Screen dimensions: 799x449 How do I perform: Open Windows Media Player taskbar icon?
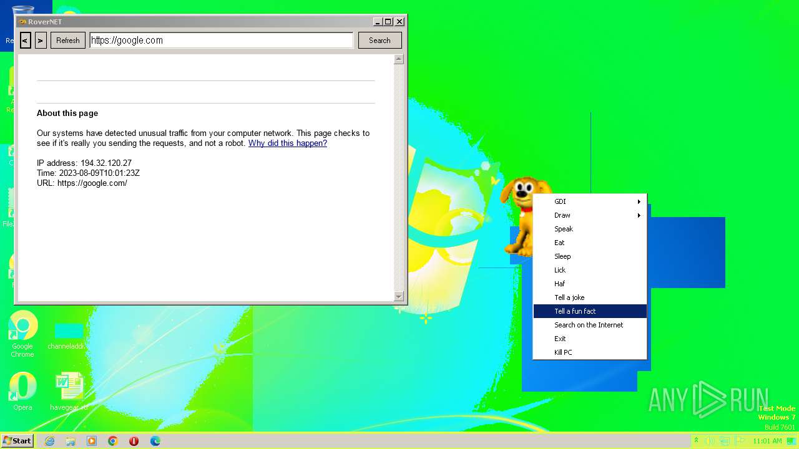tap(92, 441)
